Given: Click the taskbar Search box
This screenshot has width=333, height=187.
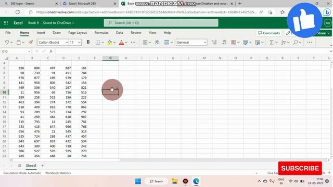Looking at the screenshot, I should [157, 181].
